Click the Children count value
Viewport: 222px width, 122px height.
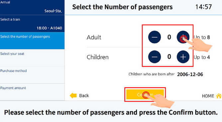tap(169, 57)
